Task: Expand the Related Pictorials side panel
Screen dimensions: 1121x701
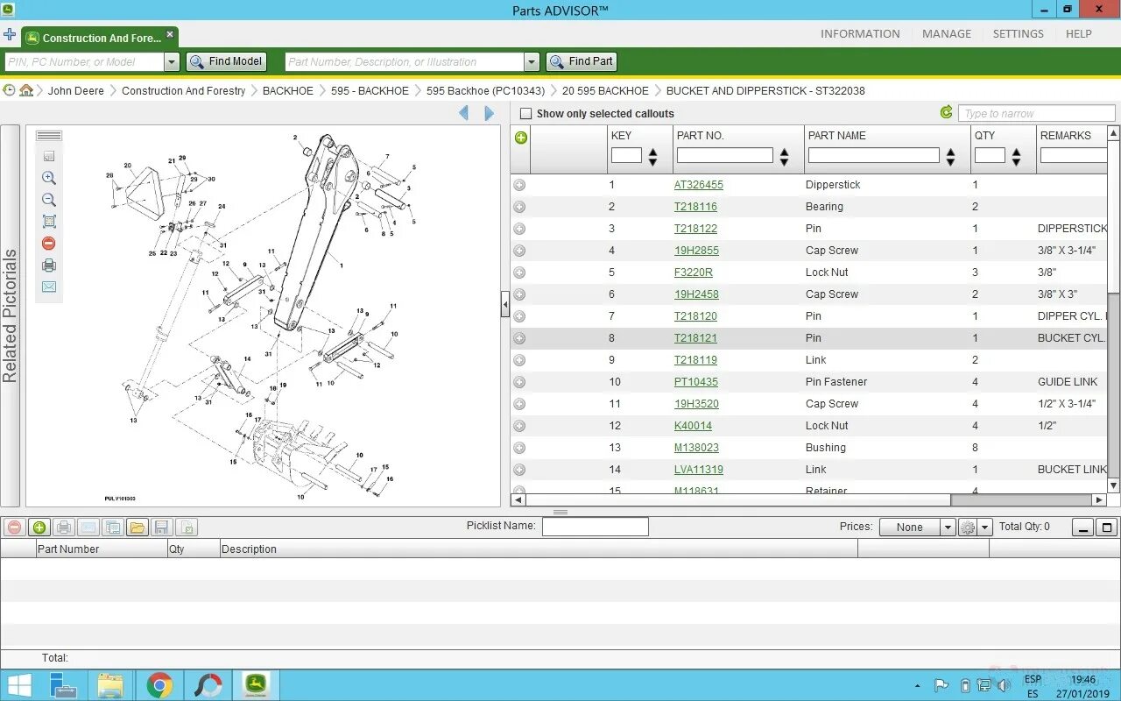Action: (10, 316)
